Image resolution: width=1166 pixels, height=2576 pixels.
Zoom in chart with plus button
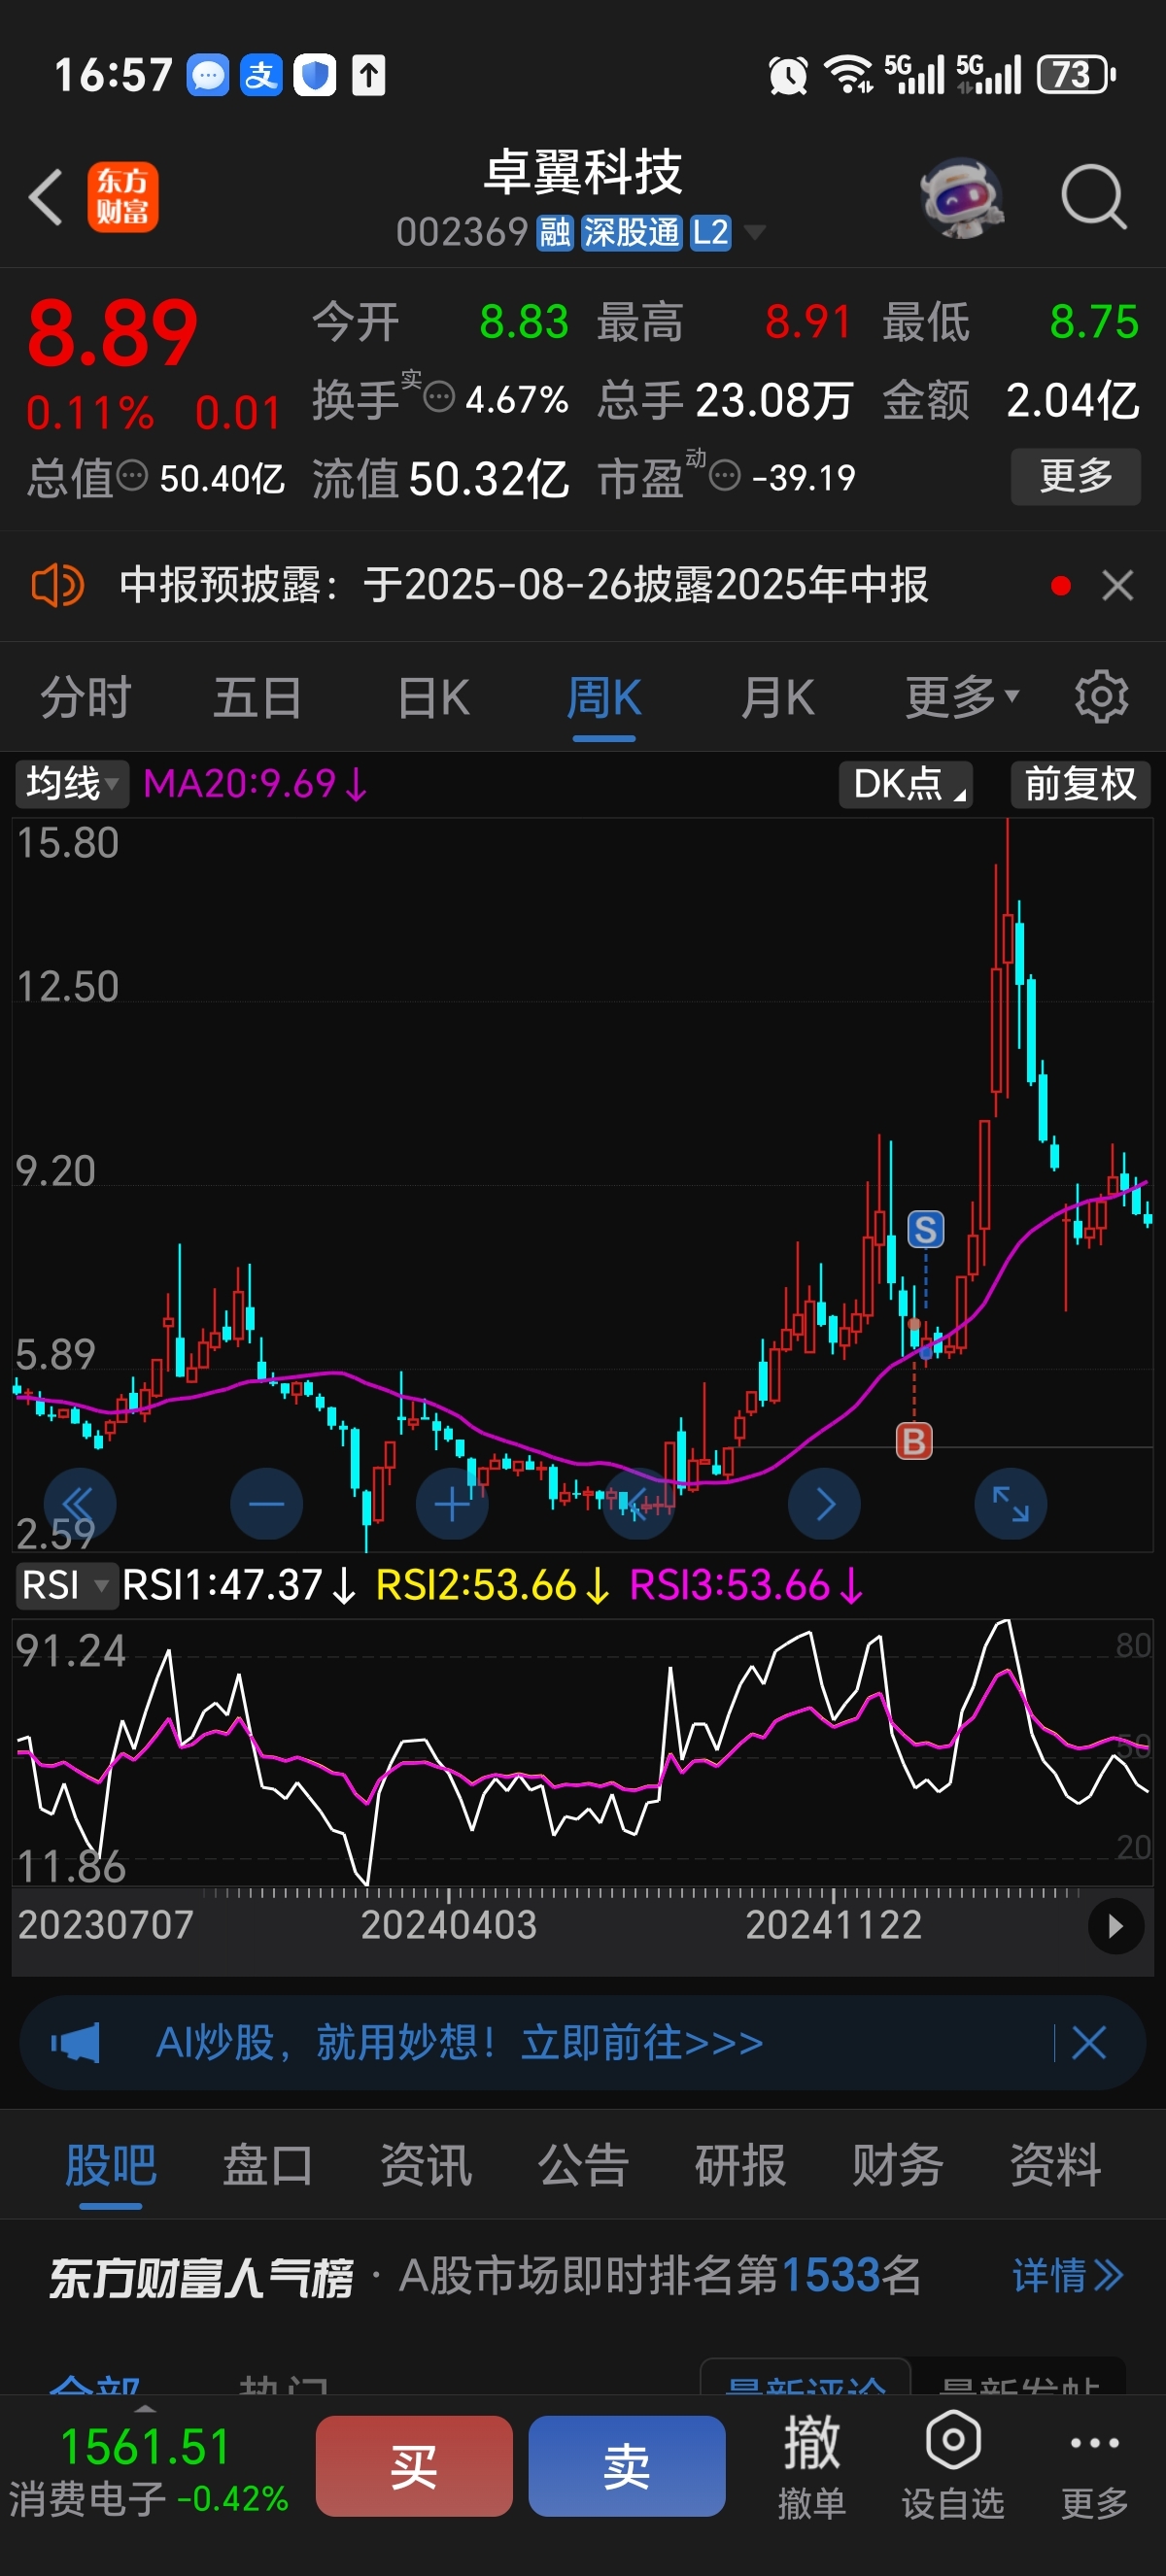[x=452, y=1503]
